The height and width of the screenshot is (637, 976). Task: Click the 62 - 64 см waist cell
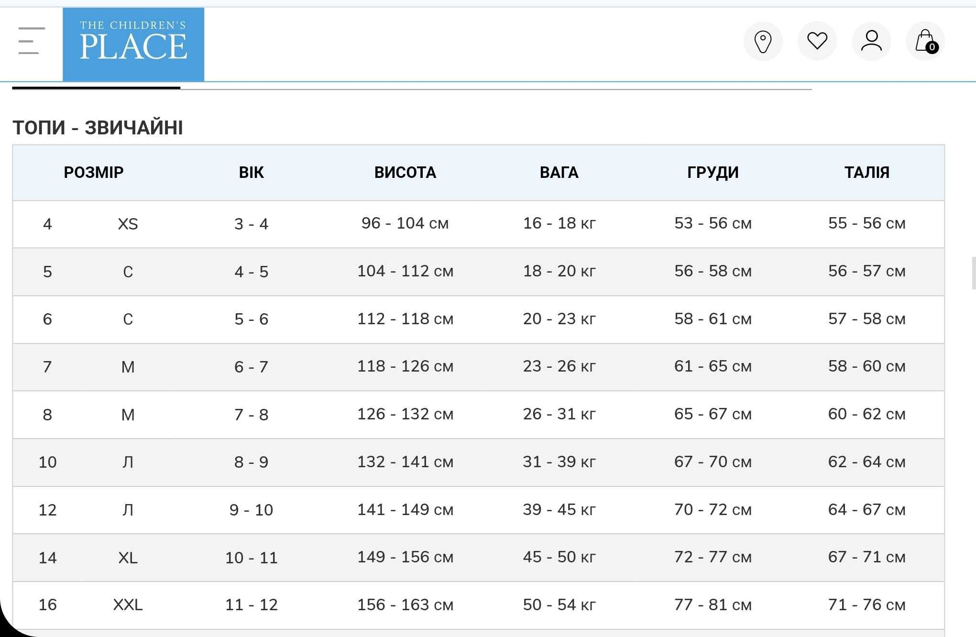(867, 461)
